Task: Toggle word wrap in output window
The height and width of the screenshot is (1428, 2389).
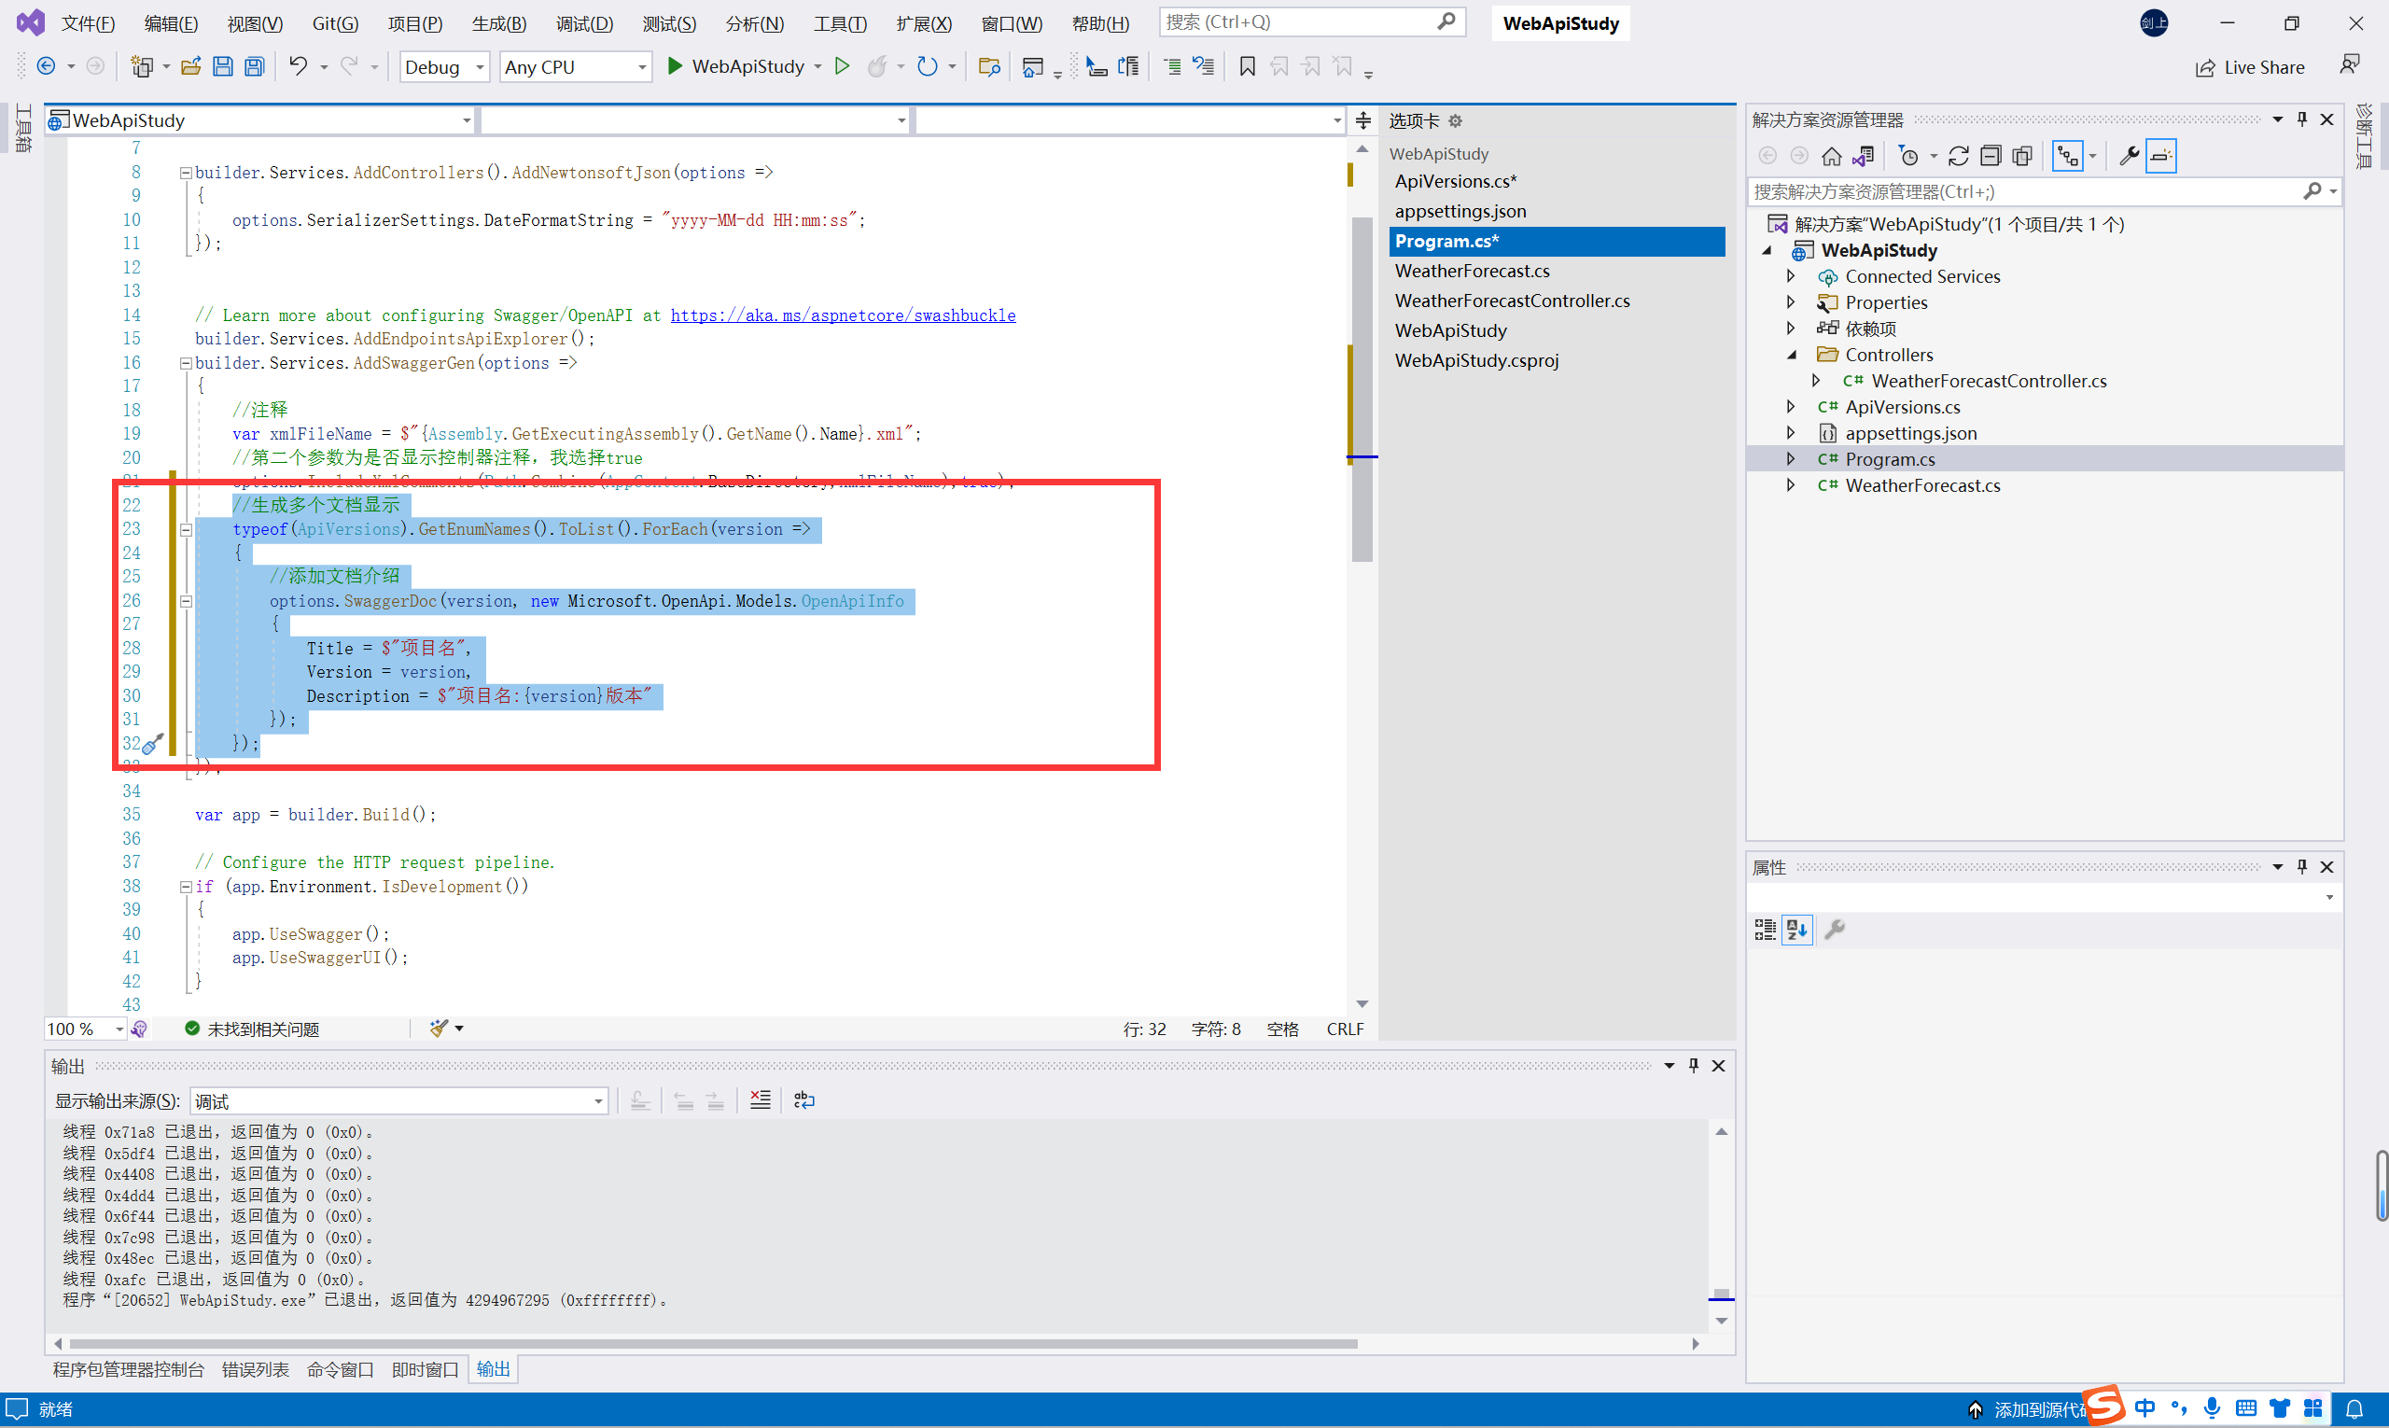Action: point(804,1099)
